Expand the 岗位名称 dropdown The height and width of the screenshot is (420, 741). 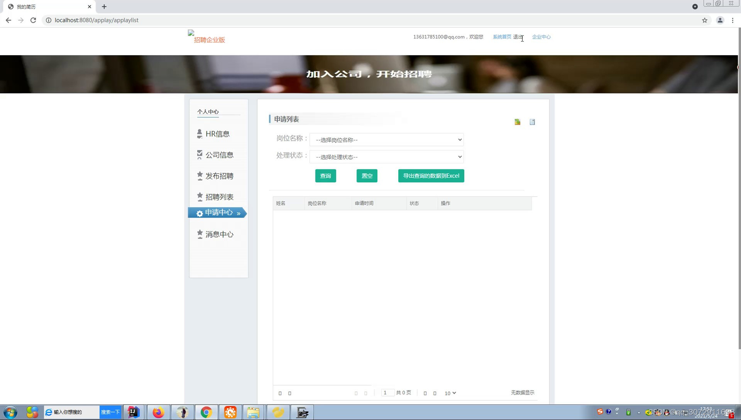pos(386,140)
